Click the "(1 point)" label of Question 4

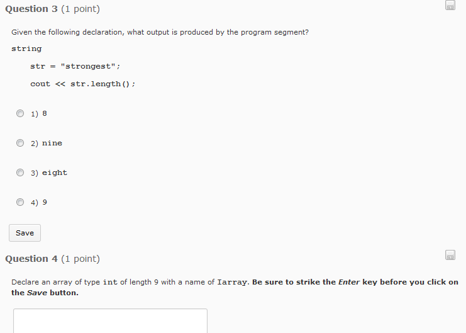(x=80, y=259)
